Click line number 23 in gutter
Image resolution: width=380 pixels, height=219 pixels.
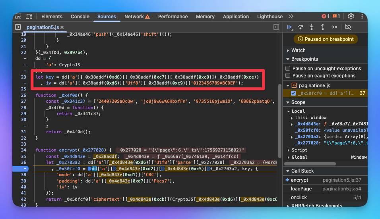coord(23,77)
